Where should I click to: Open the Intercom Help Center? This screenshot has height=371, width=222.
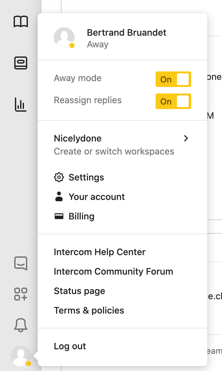[99, 252]
